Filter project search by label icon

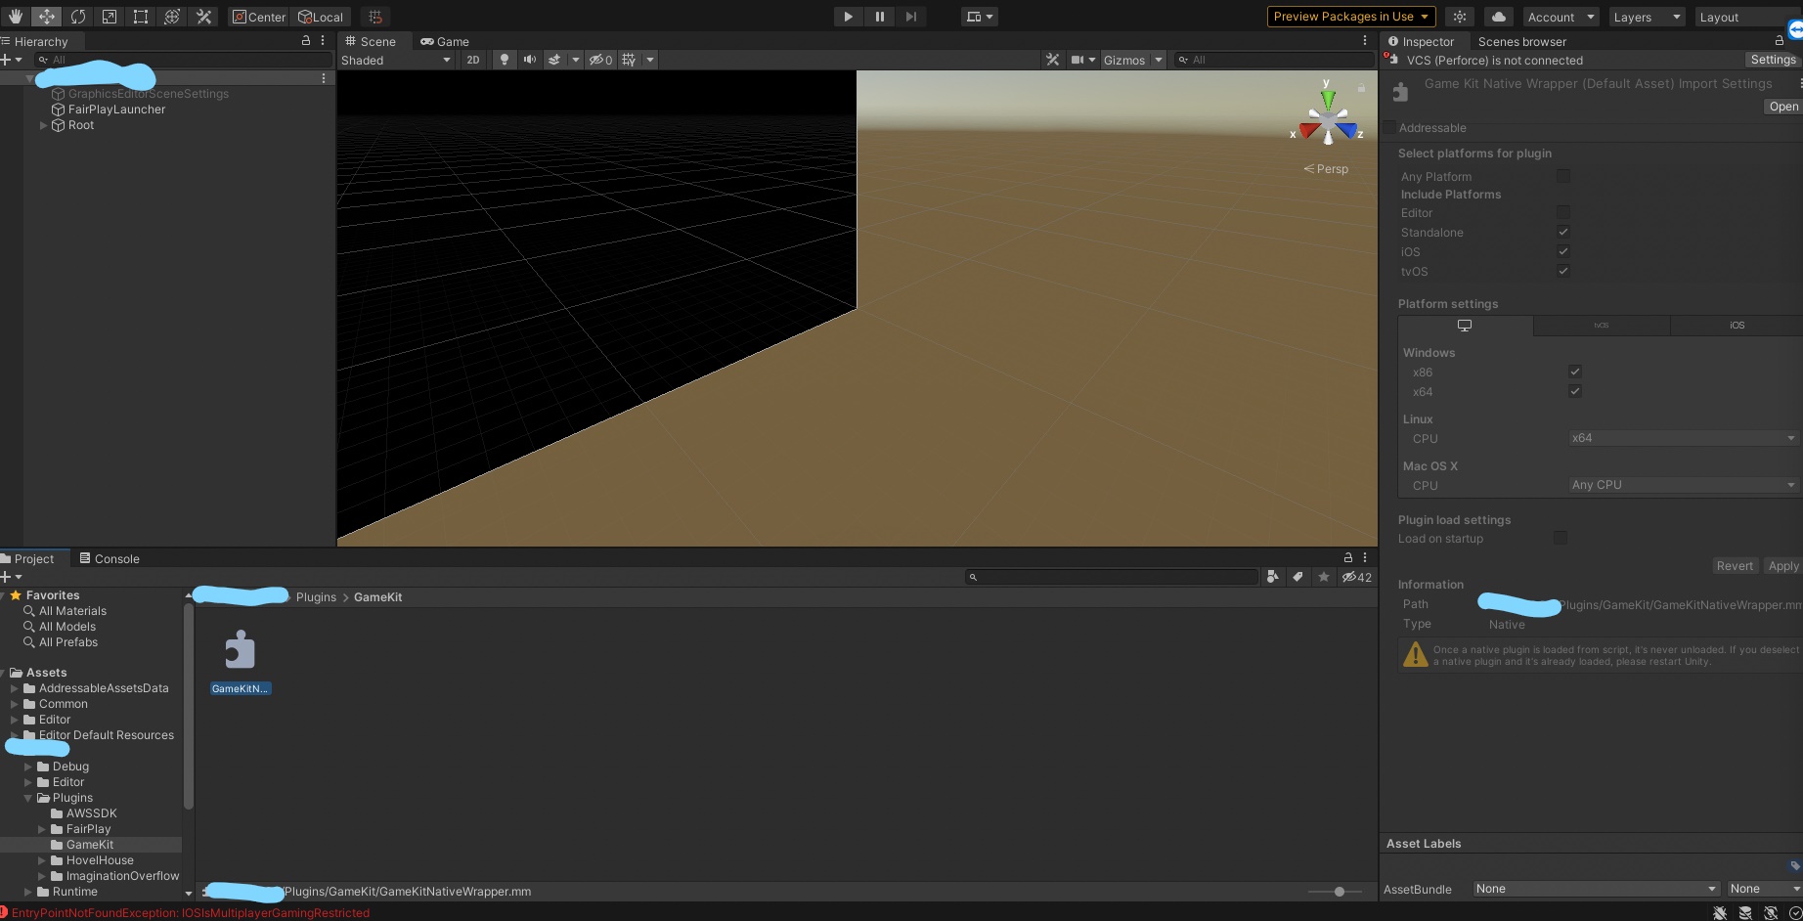pos(1297,577)
